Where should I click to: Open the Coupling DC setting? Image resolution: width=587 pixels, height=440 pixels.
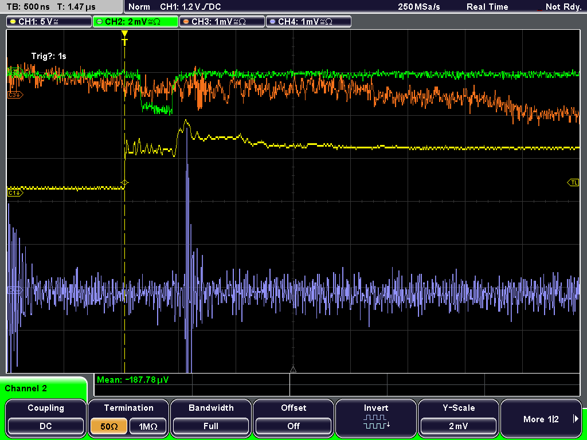(x=46, y=426)
